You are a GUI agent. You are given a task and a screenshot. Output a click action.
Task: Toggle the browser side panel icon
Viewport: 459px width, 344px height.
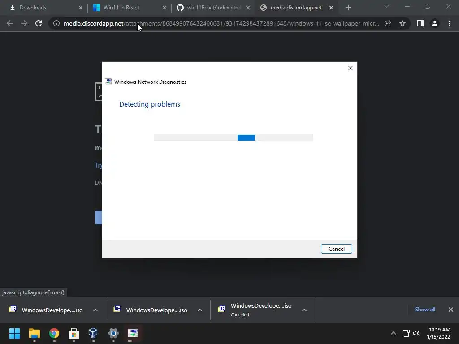click(x=420, y=23)
